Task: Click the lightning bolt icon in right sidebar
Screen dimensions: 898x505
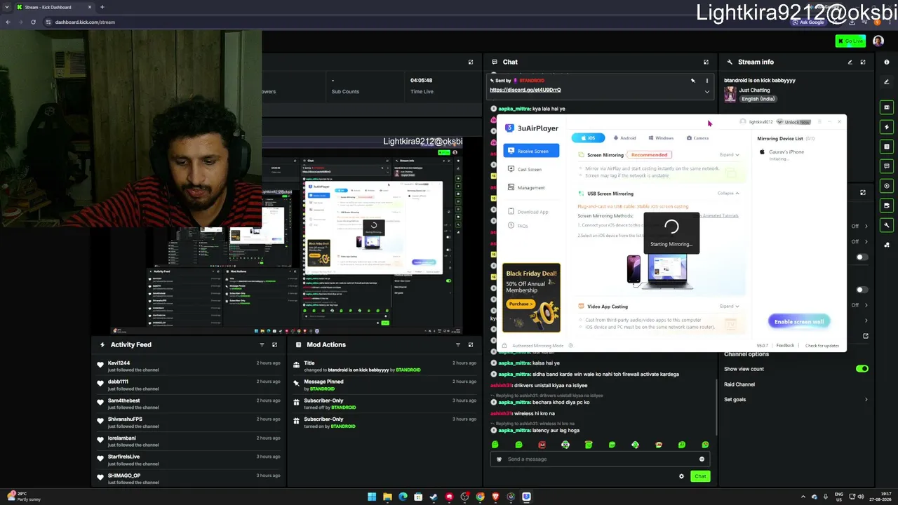Action: coord(887,127)
